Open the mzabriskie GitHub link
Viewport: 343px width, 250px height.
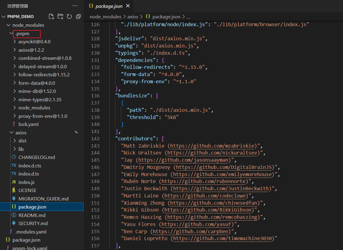212,146
